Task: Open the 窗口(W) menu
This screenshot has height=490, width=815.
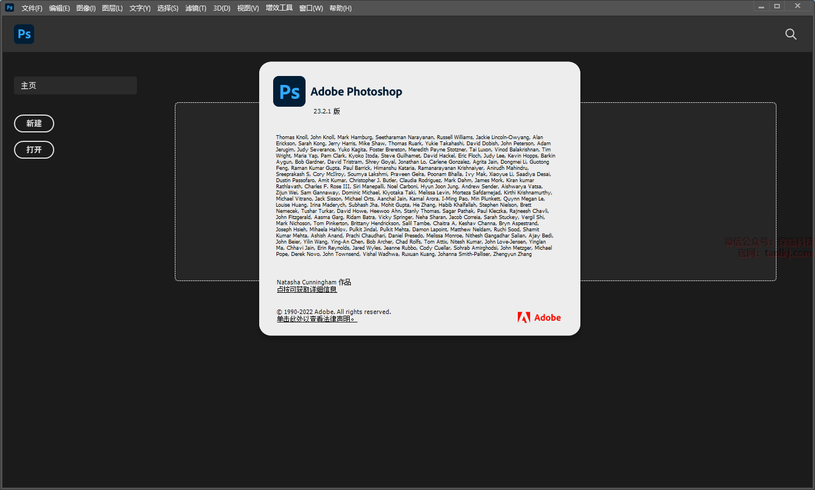Action: pyautogui.click(x=311, y=8)
